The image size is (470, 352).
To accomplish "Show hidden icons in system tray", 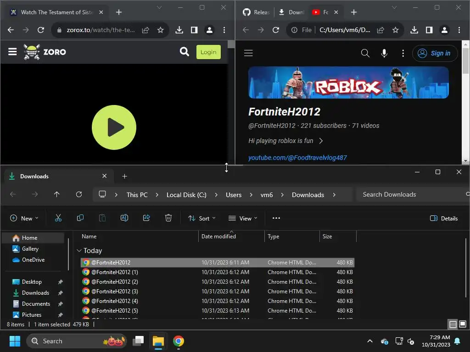I will point(370,341).
